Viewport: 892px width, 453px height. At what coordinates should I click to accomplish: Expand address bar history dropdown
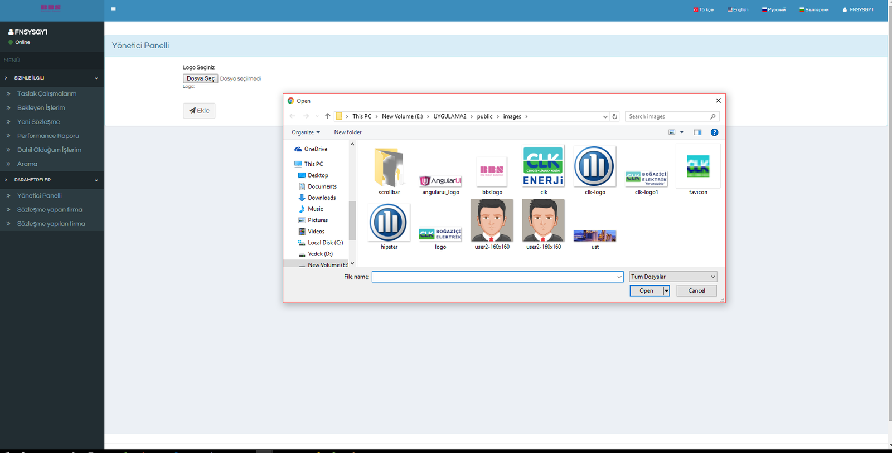coord(605,116)
